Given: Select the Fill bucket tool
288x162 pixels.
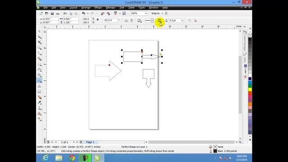Looking at the screenshot, I should (x=39, y=114).
